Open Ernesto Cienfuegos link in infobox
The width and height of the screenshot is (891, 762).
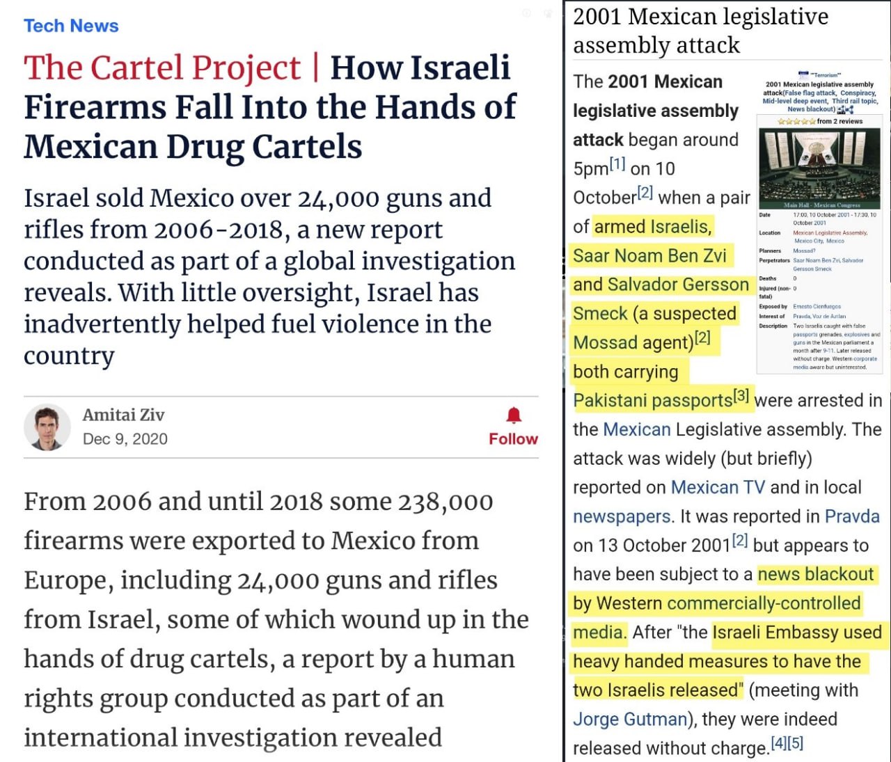click(817, 306)
